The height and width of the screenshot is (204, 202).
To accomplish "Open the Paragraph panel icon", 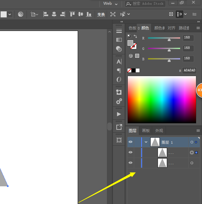I will (x=119, y=70).
